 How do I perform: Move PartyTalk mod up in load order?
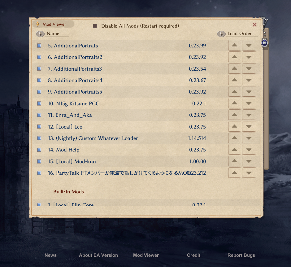[x=235, y=173]
